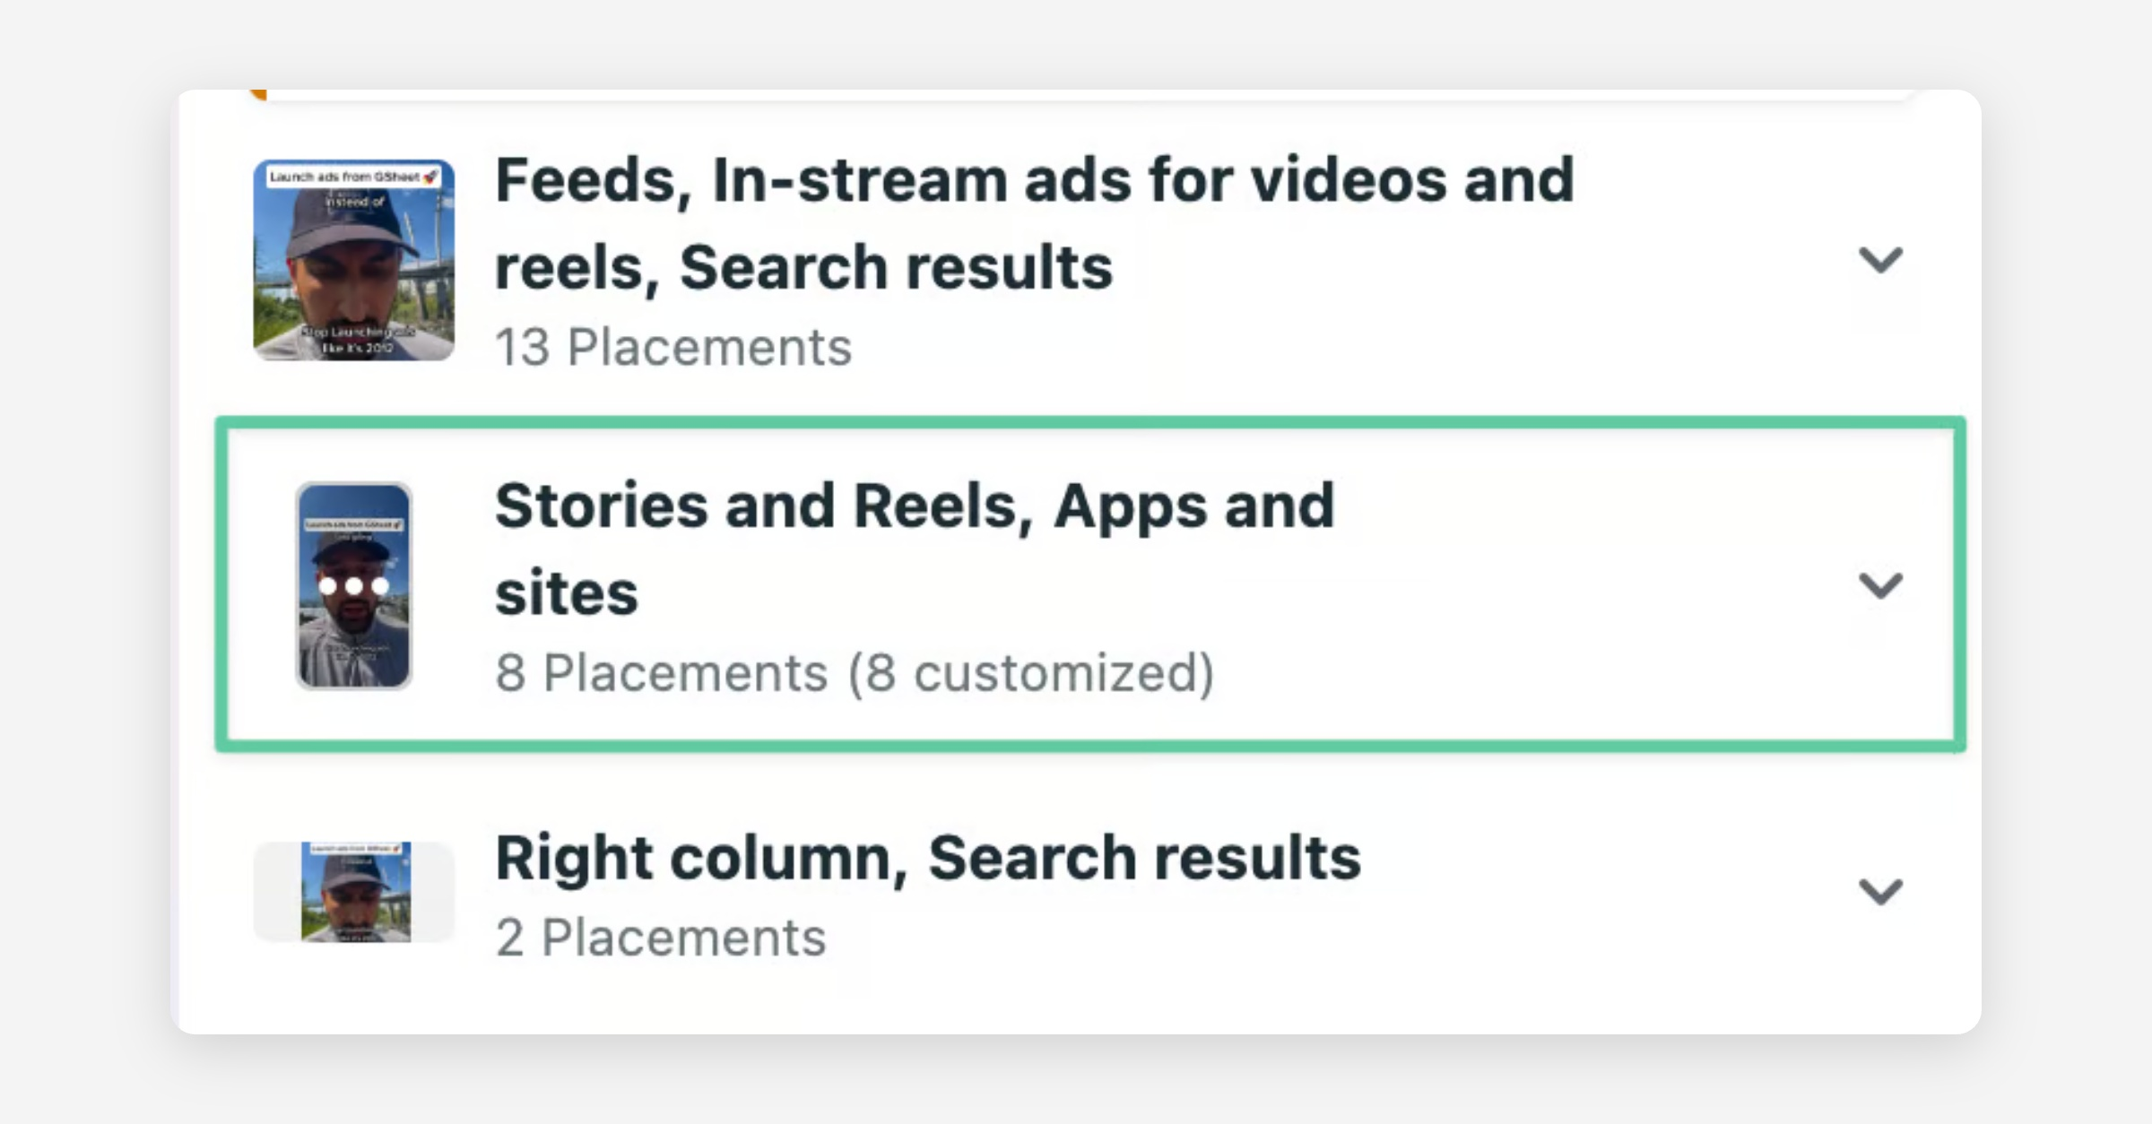Screen dimensions: 2152x1124
Task: Click the "2 Placements" label
Action: coord(661,938)
